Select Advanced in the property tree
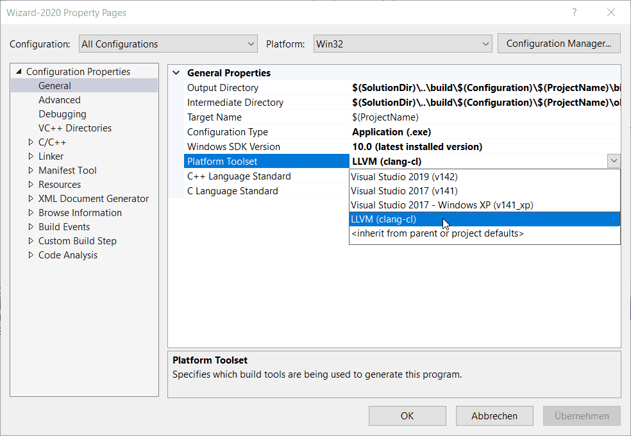 click(59, 100)
